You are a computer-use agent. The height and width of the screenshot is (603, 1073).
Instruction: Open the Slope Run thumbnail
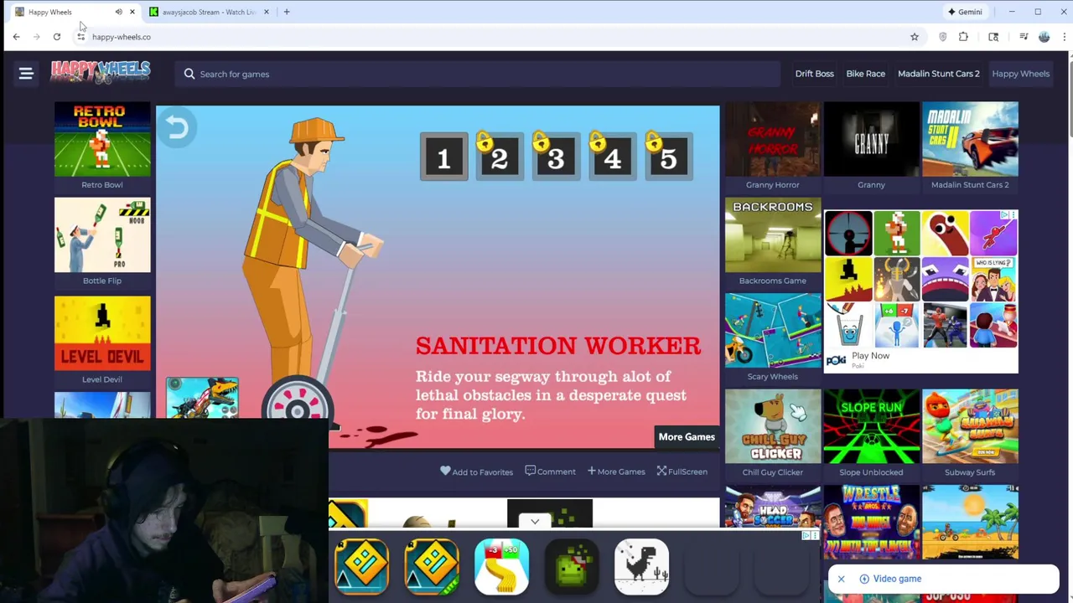coord(872,426)
